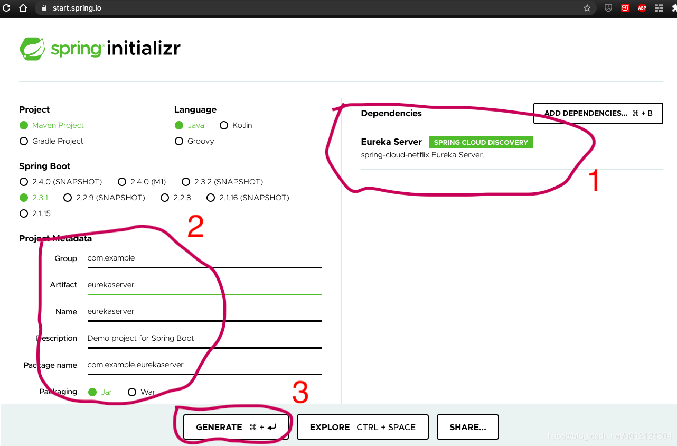Open the ABP ad blocker extension icon
The image size is (677, 446).
tap(642, 8)
